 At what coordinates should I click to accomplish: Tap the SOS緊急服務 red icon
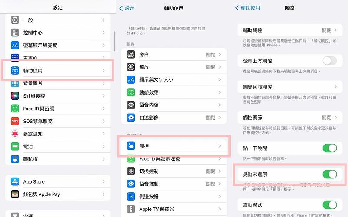coord(15,121)
